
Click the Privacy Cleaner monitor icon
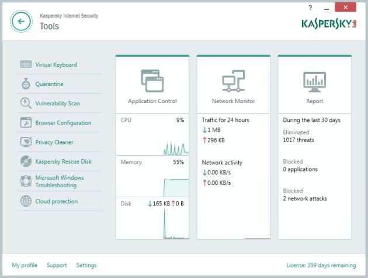(26, 142)
